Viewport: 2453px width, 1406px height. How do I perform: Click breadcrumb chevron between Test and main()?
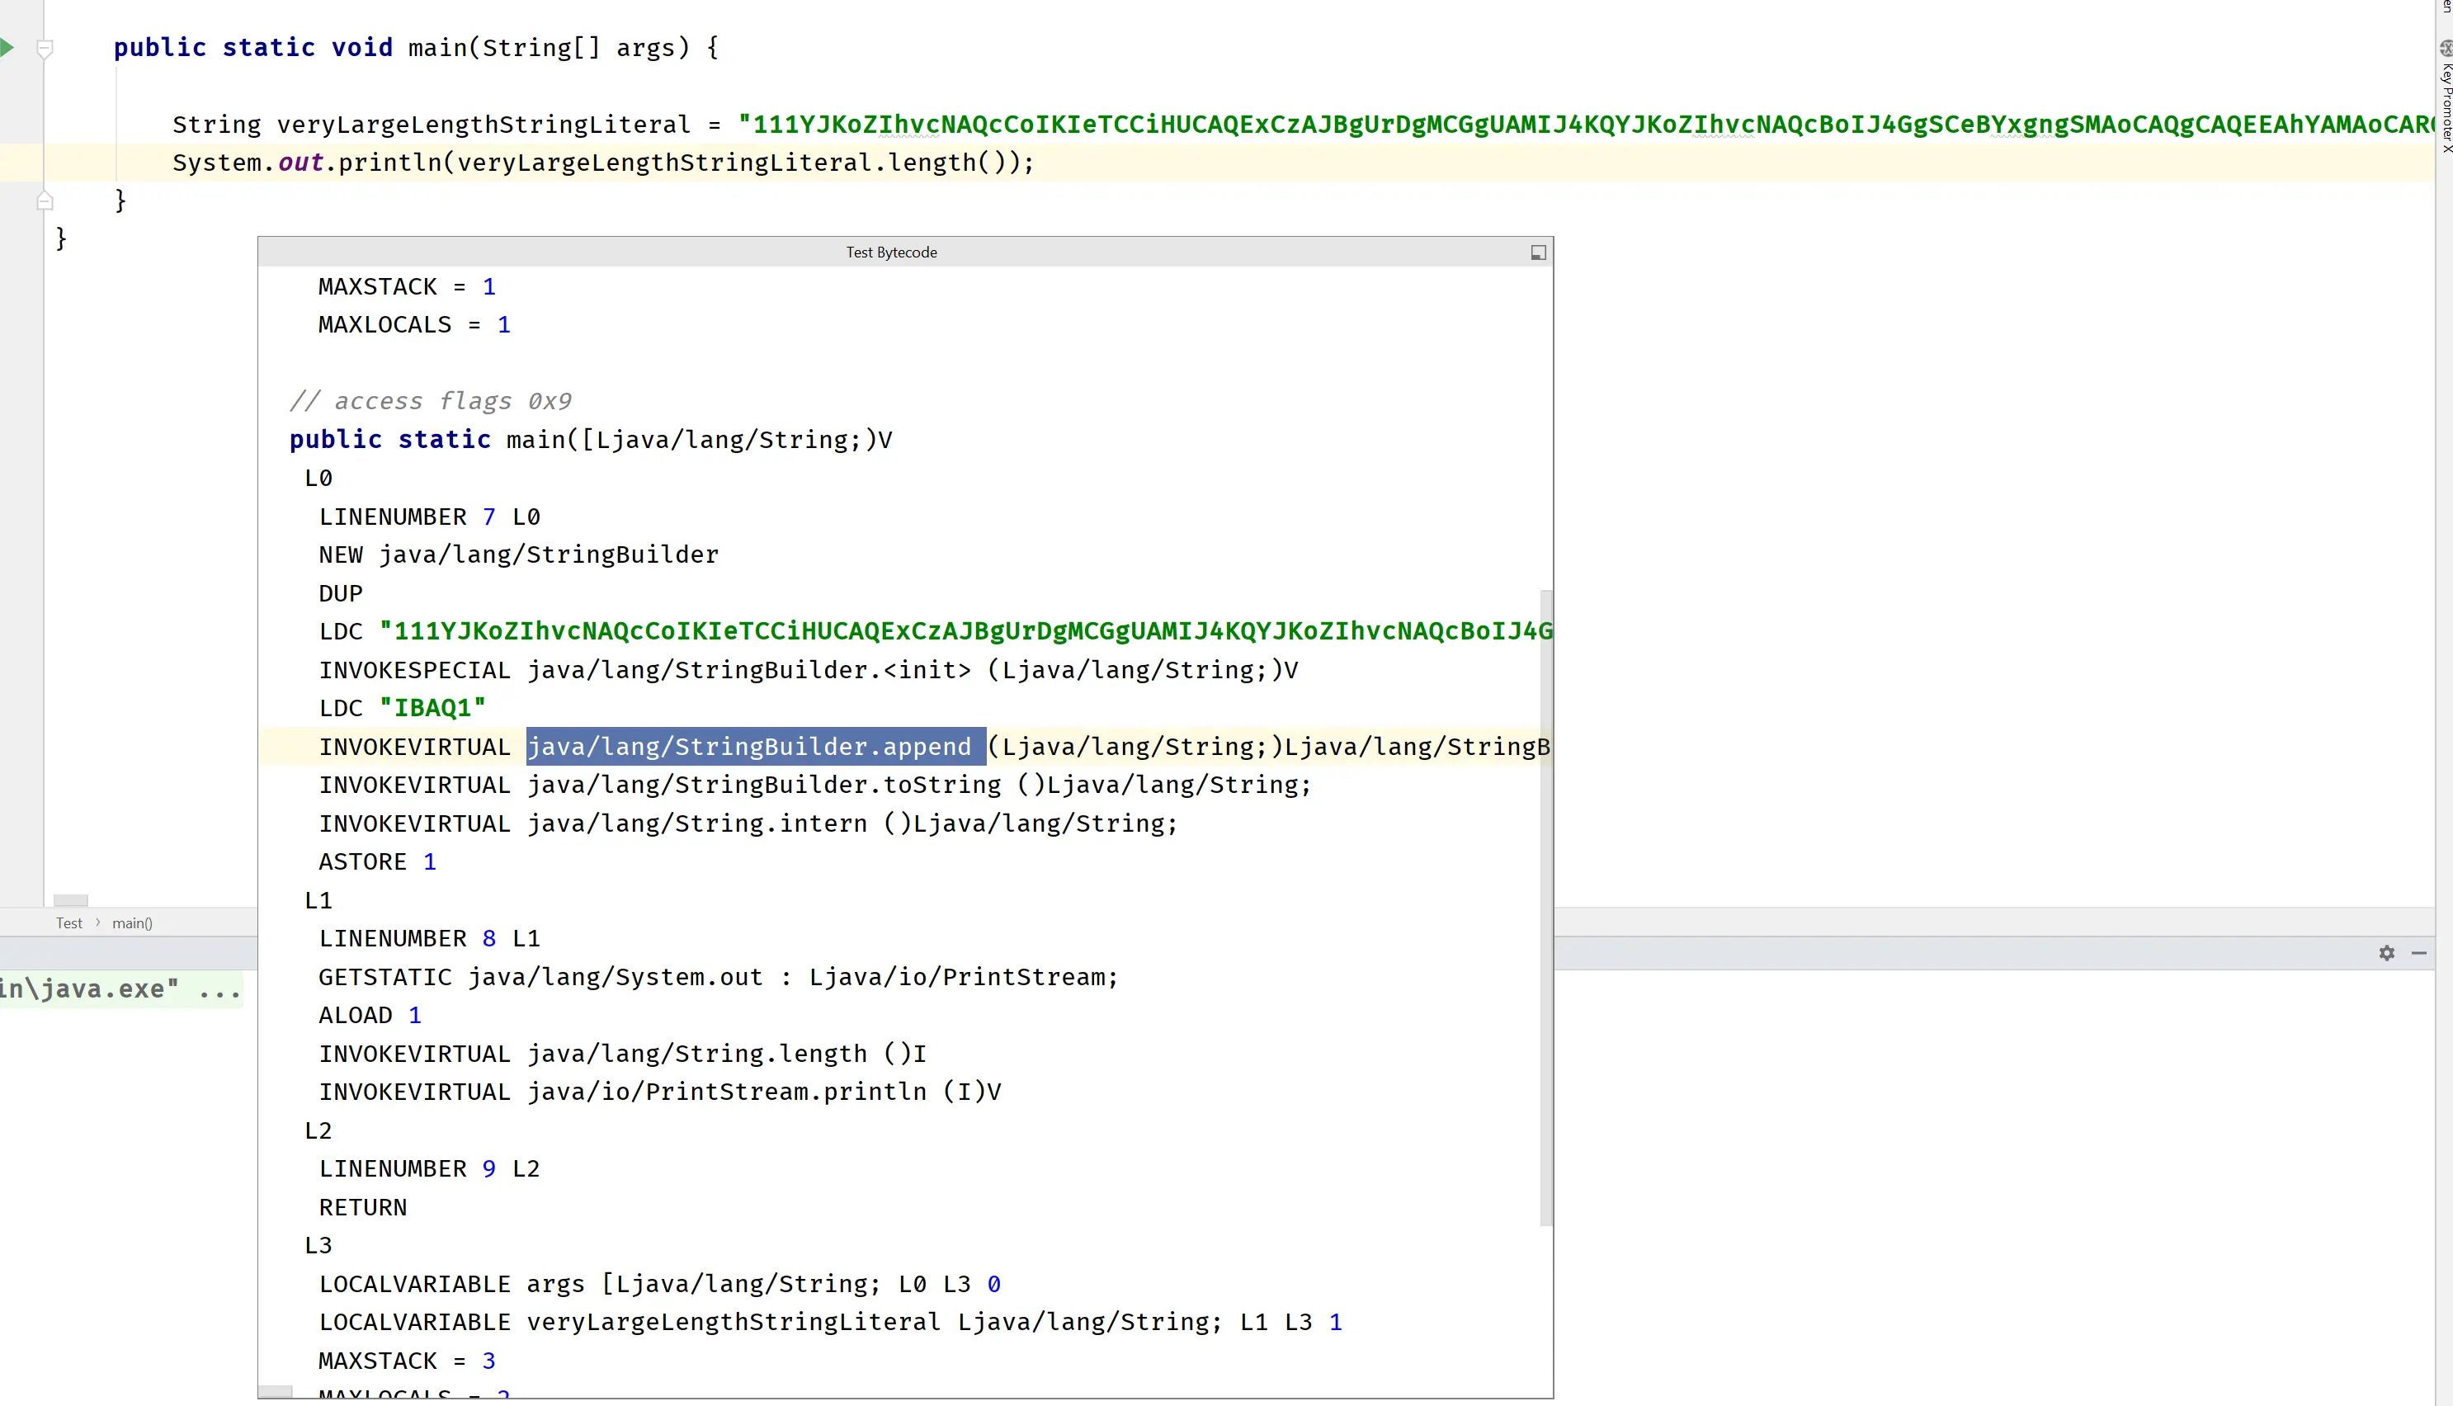(97, 922)
